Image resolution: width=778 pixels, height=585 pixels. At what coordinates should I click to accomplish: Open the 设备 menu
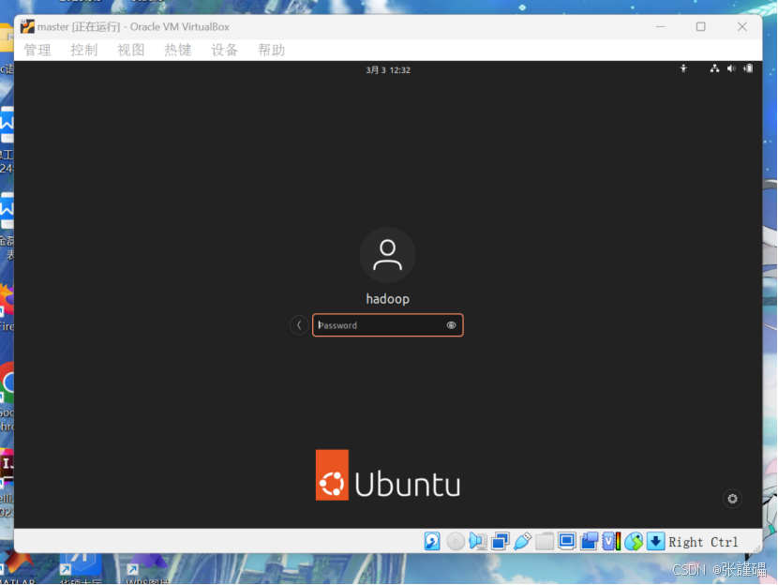click(224, 50)
